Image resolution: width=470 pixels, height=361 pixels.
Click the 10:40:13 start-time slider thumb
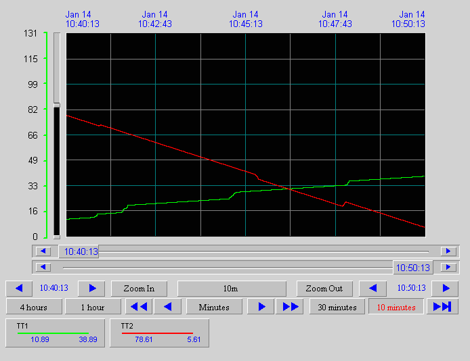point(79,251)
